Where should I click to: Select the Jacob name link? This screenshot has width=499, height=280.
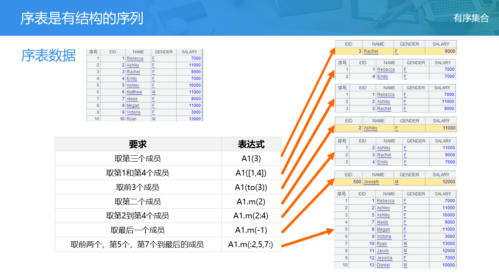(x=383, y=251)
